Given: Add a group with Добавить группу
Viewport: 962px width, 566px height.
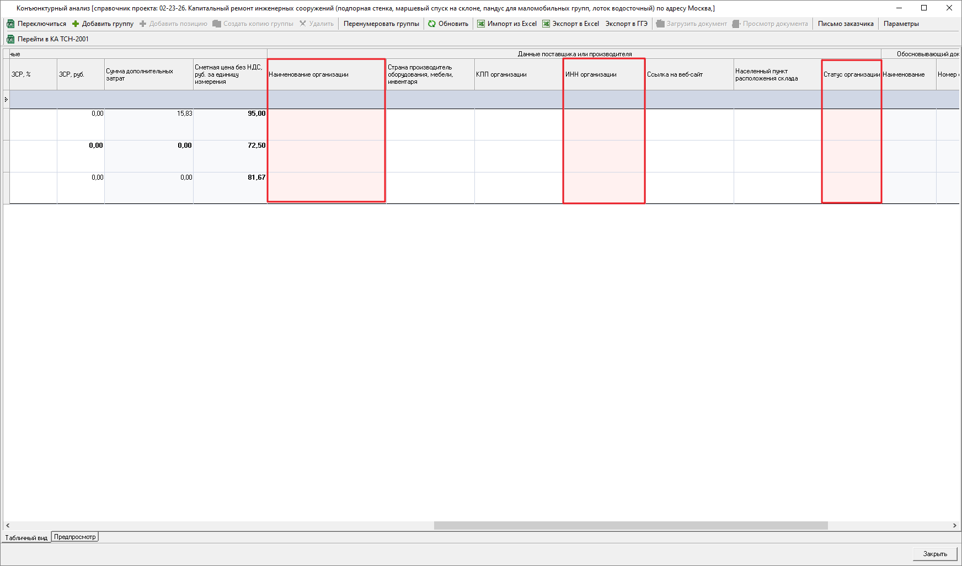Looking at the screenshot, I should coord(103,24).
